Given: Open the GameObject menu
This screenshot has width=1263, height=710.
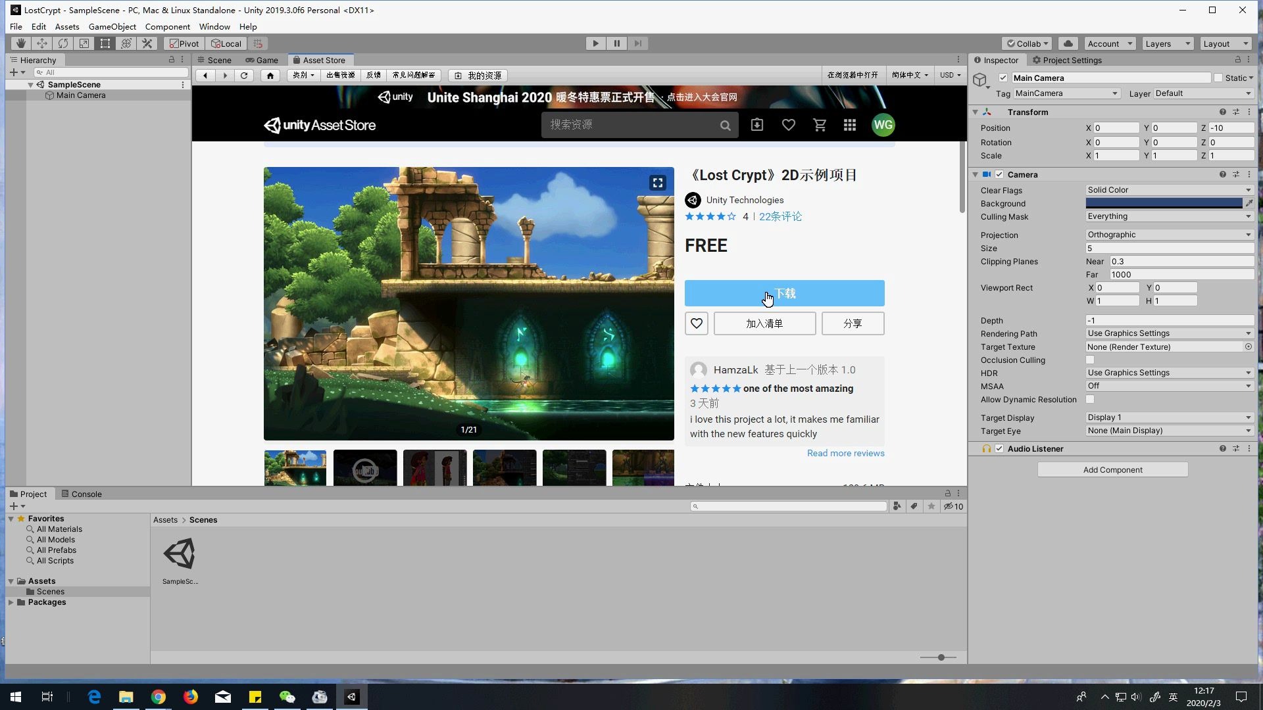Looking at the screenshot, I should (x=112, y=27).
